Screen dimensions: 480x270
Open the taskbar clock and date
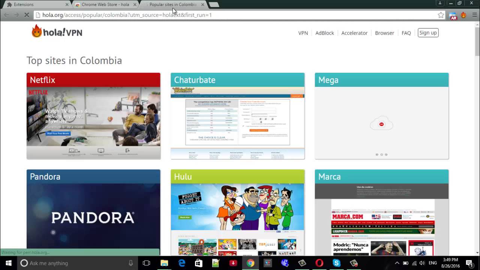coord(450,263)
